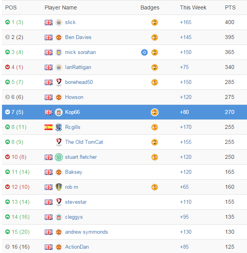The height and width of the screenshot is (253, 247).
Task: Click the UK flag next to bonehead50
Action: coord(49,82)
